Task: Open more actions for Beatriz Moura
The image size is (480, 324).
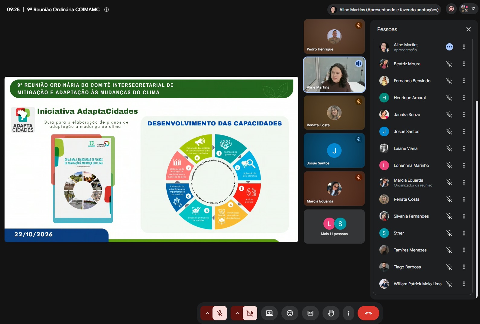Action: coord(464,64)
